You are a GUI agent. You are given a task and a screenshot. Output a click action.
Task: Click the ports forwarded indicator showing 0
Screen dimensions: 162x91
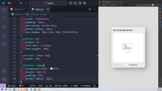point(21,86)
